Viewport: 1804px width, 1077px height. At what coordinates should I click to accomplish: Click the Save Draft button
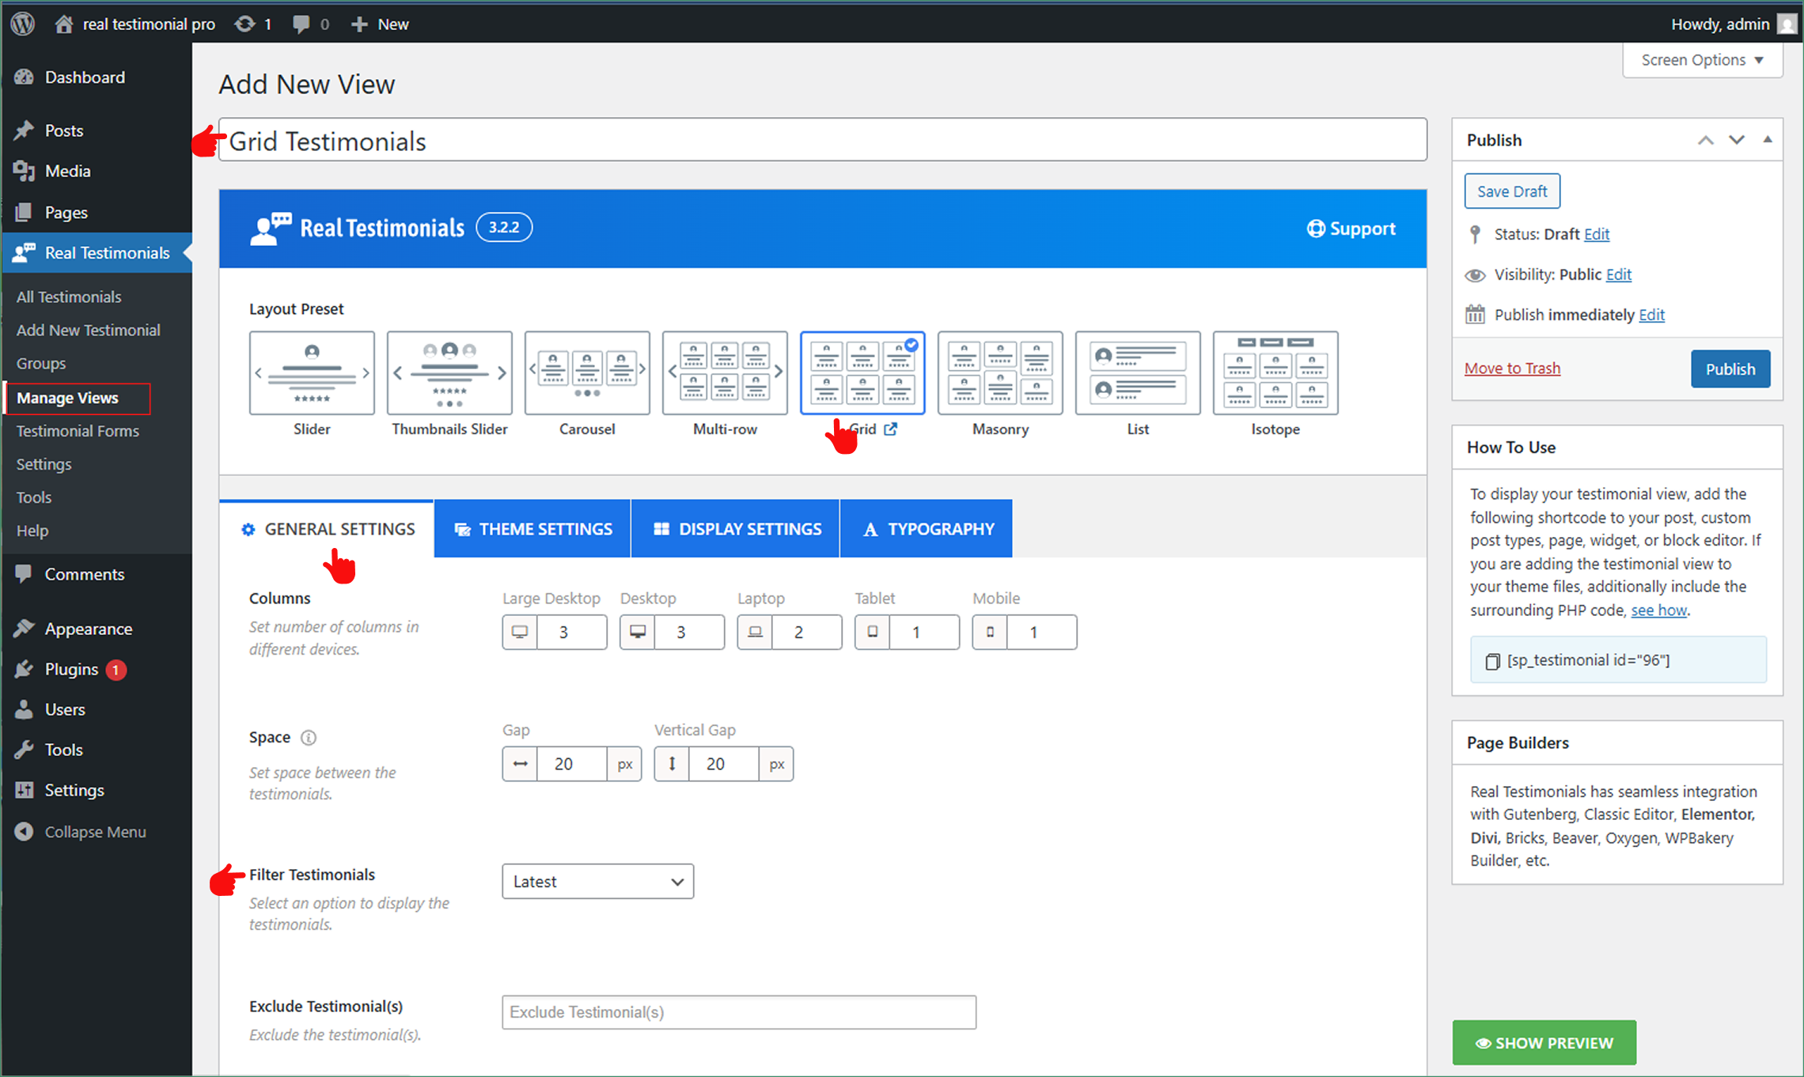[x=1512, y=191]
